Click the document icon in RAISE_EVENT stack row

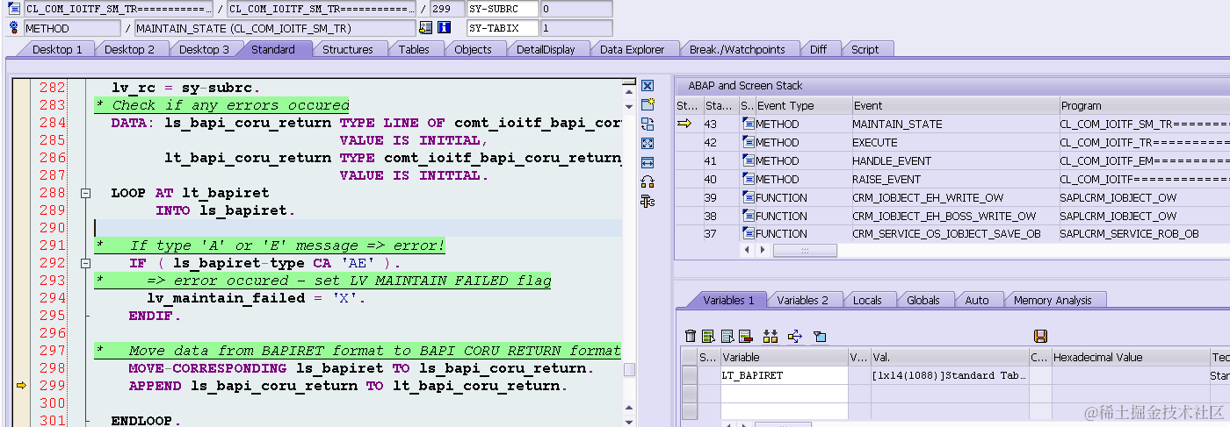coord(749,179)
